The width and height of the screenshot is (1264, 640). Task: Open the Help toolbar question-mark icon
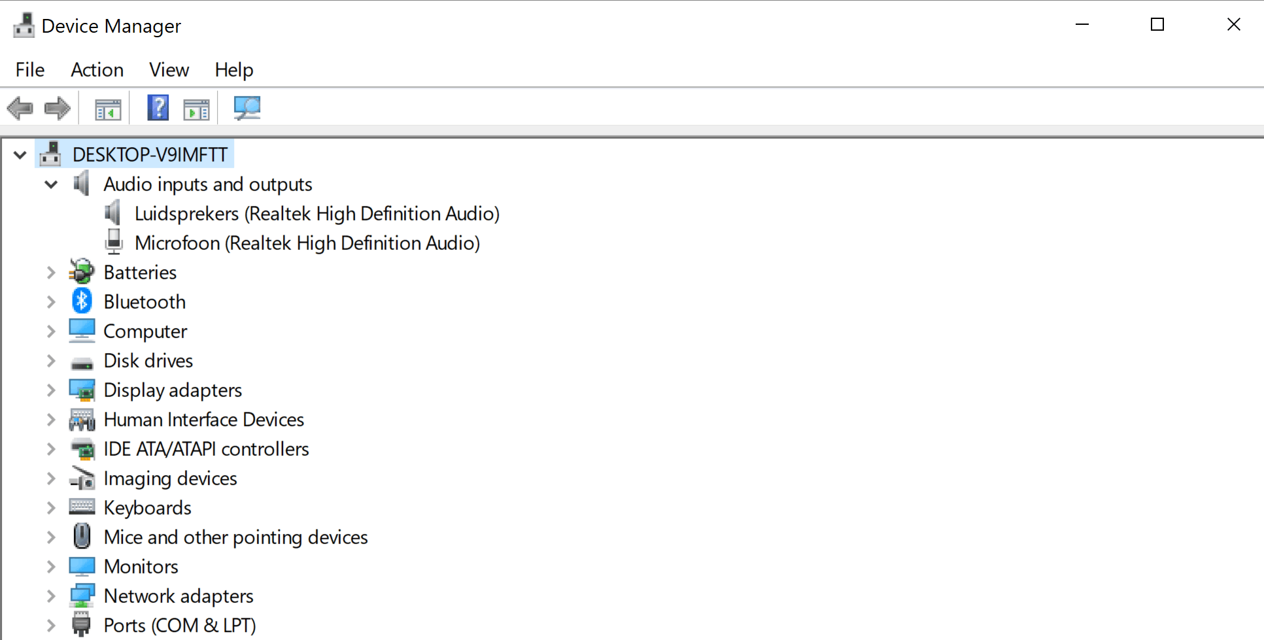pos(158,108)
